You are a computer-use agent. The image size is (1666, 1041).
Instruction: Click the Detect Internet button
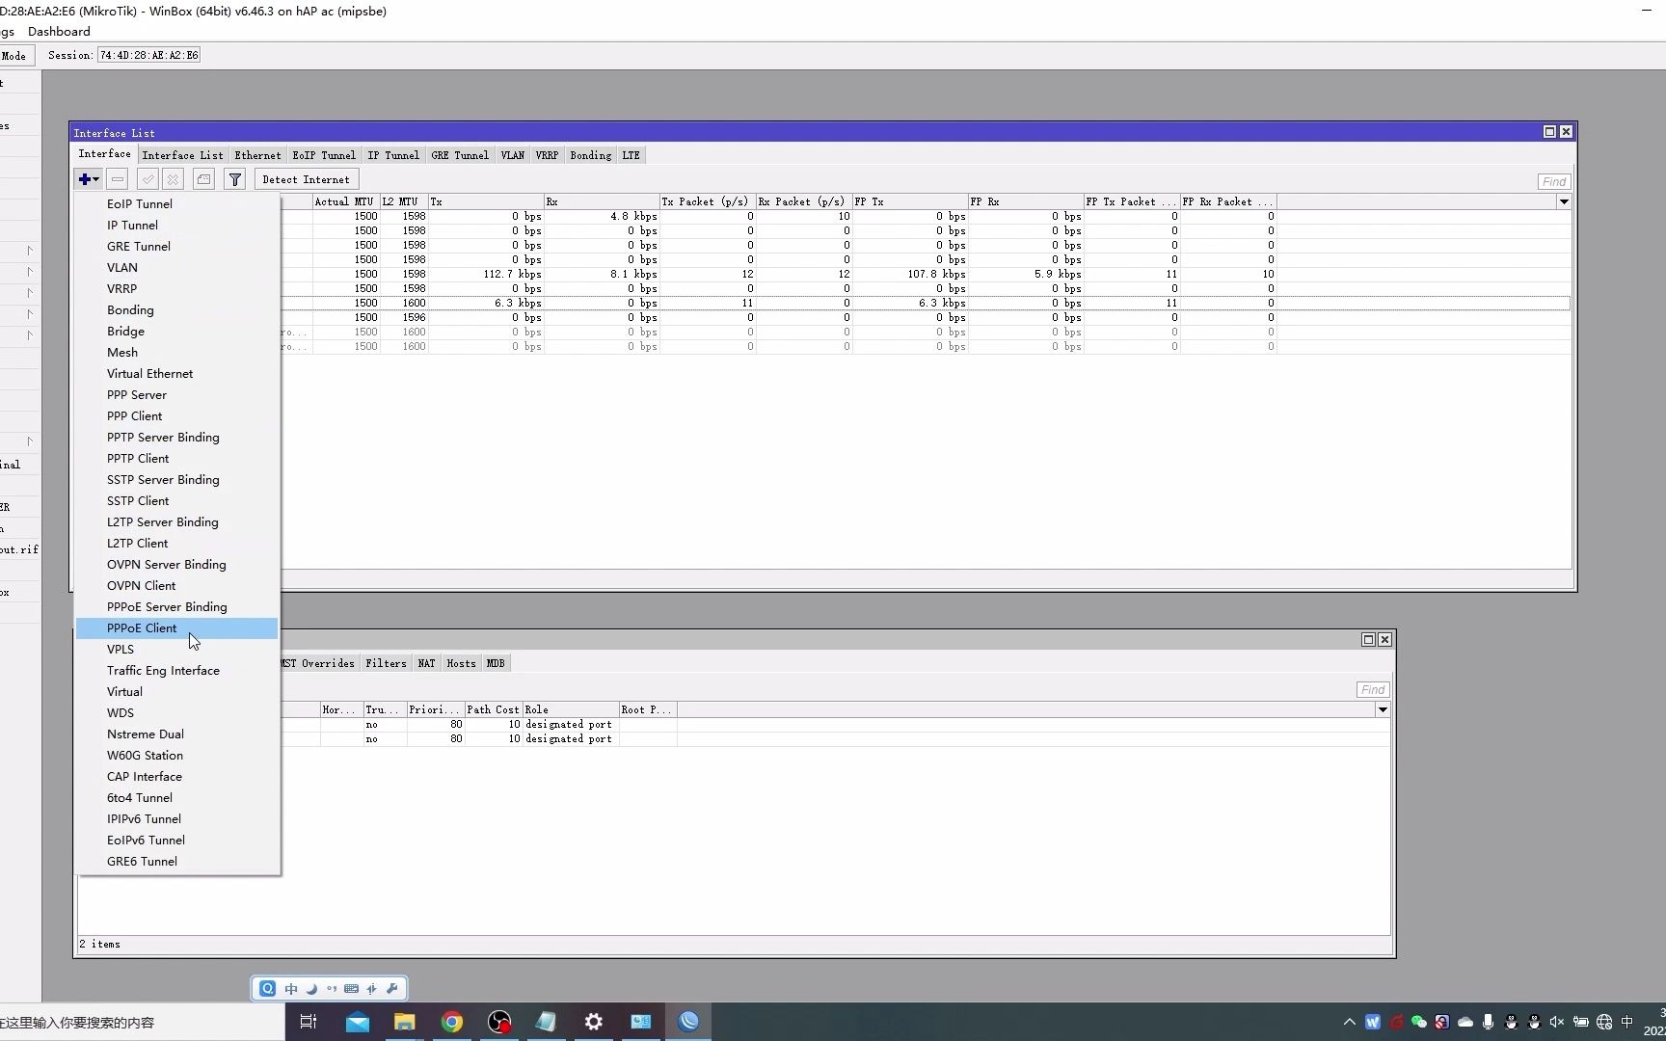coord(306,179)
